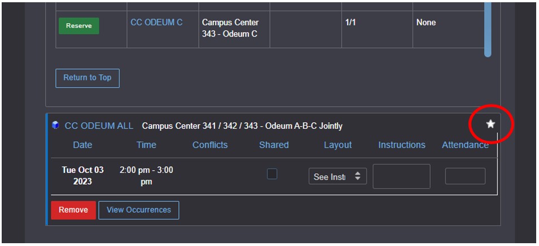The width and height of the screenshot is (539, 246).
Task: Open the CC ODEUM ALL location link
Action: [99, 126]
